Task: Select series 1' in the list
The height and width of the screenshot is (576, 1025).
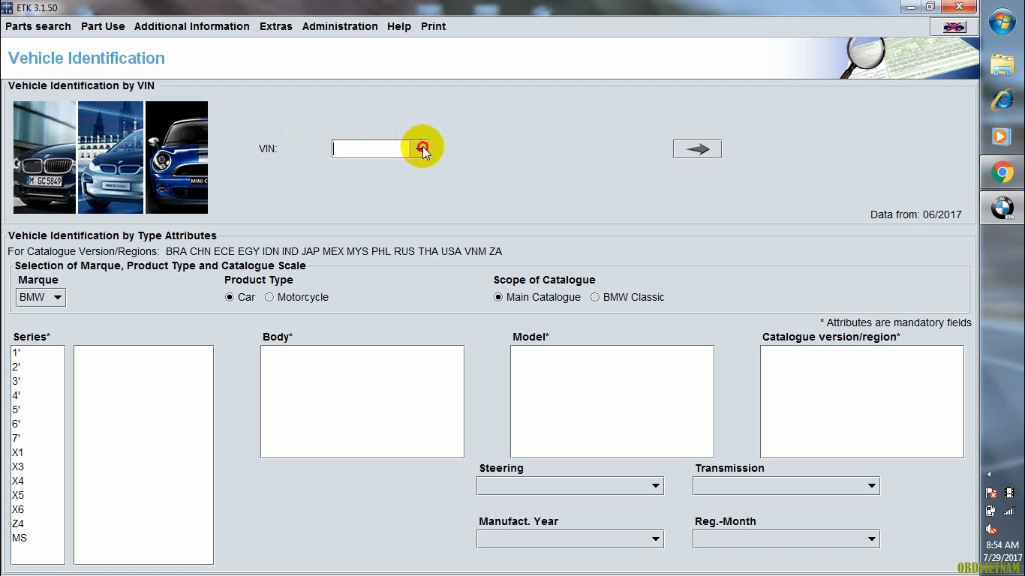Action: pyautogui.click(x=38, y=352)
